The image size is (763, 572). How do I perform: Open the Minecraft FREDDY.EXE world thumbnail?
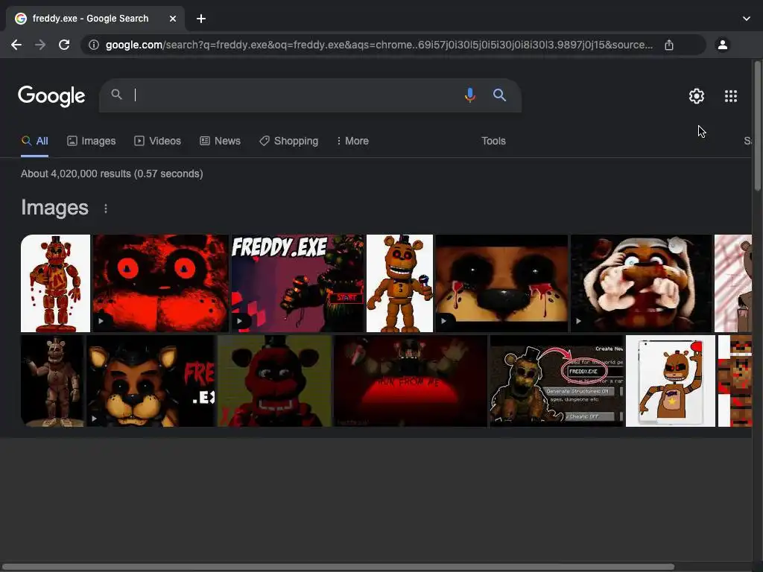click(x=557, y=381)
